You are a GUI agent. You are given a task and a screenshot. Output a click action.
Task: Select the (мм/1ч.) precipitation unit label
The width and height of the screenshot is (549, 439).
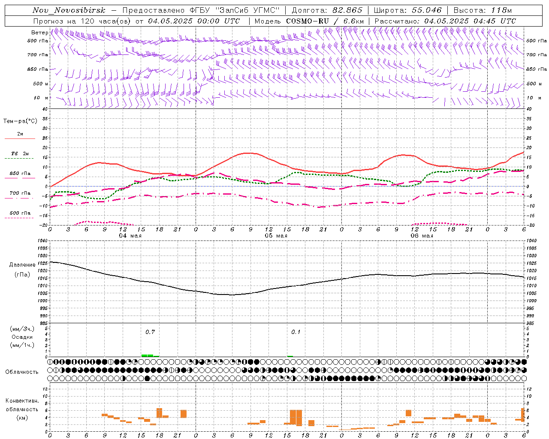[22, 345]
